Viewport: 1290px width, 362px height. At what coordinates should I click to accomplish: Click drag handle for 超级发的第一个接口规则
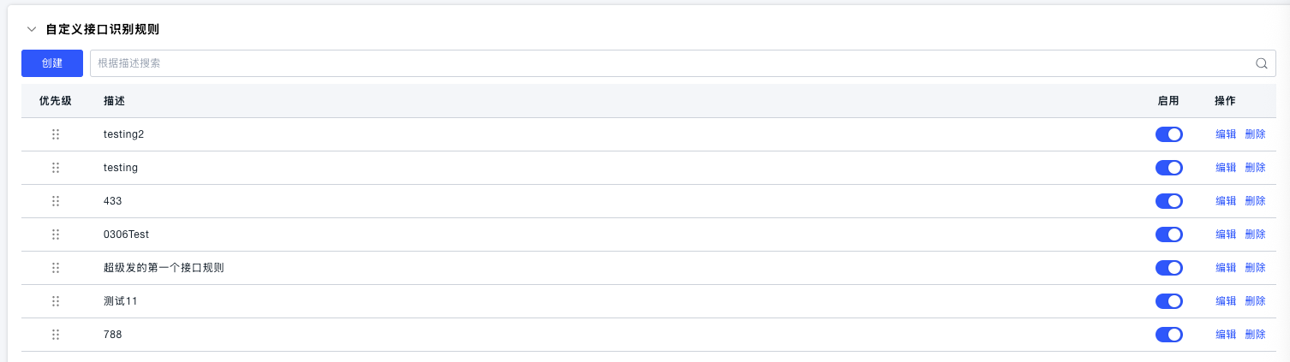pyautogui.click(x=56, y=268)
